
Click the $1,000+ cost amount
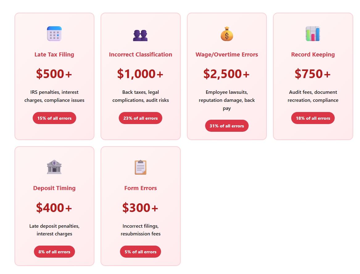pyautogui.click(x=140, y=74)
